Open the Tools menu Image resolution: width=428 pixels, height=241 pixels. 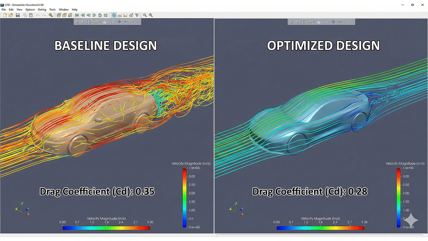[x=52, y=9]
